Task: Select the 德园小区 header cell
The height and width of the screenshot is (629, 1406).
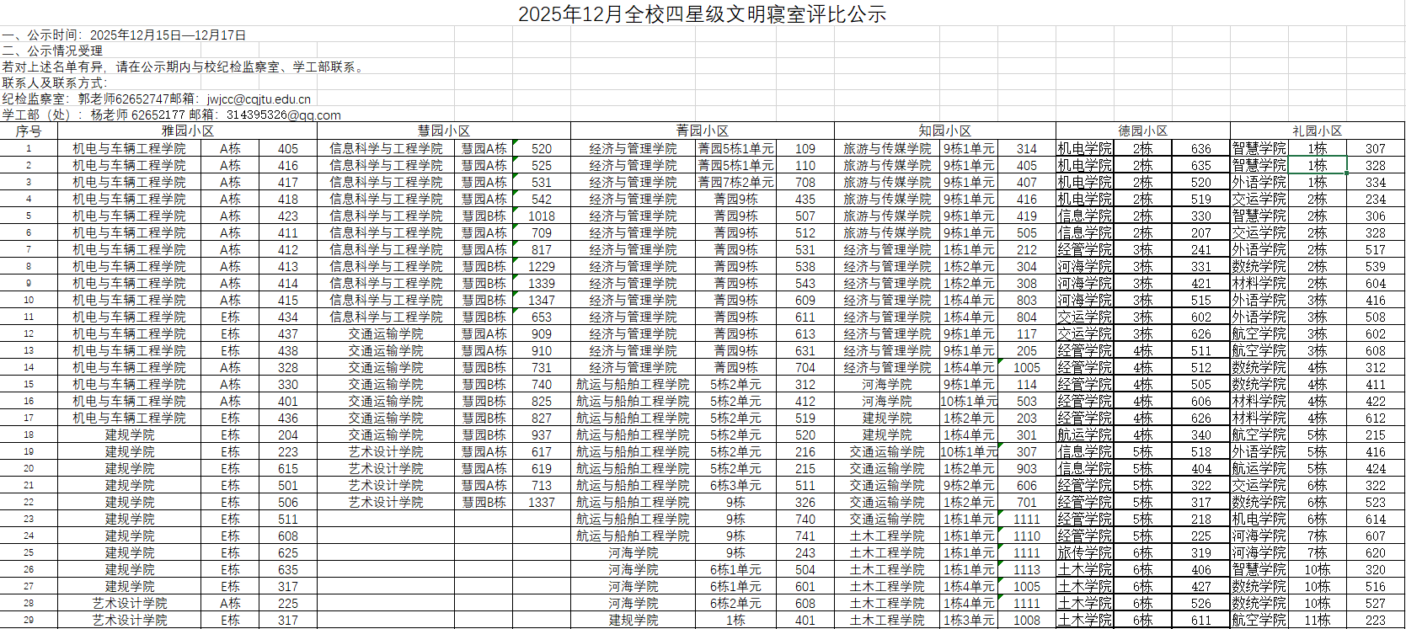Action: click(1142, 131)
